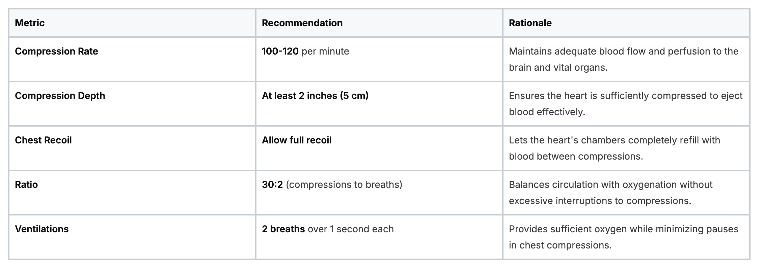The width and height of the screenshot is (762, 268).
Task: Click the rationale about ejecting blood effectively
Action: point(625,104)
